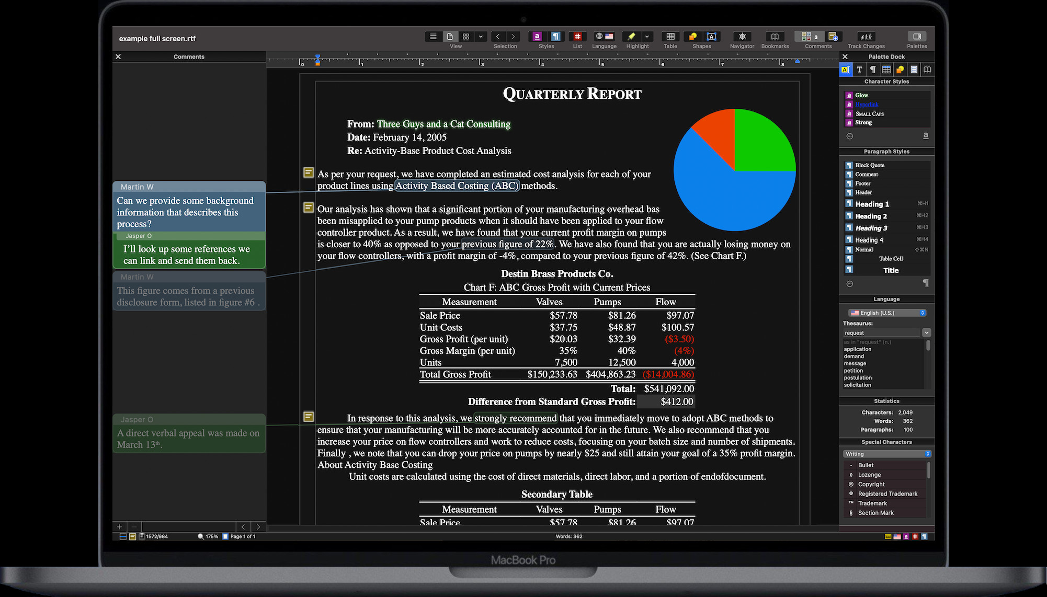Insert a table with the Table icon
This screenshot has height=597, width=1047.
point(670,37)
